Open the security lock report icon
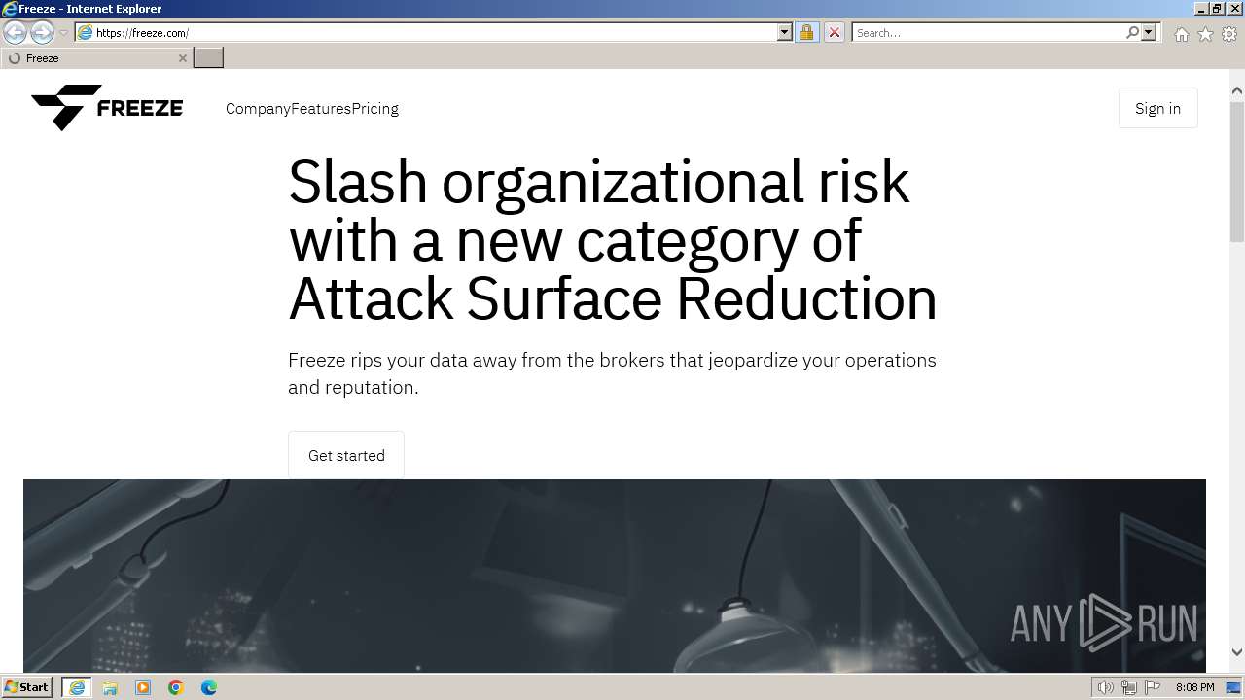 (x=806, y=32)
